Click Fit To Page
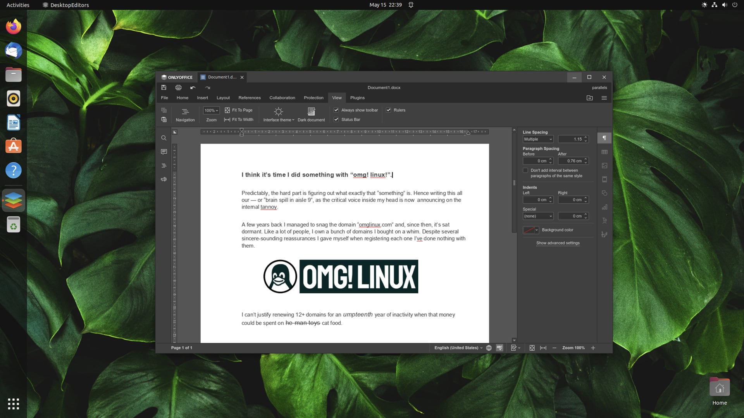The height and width of the screenshot is (418, 744). 238,110
